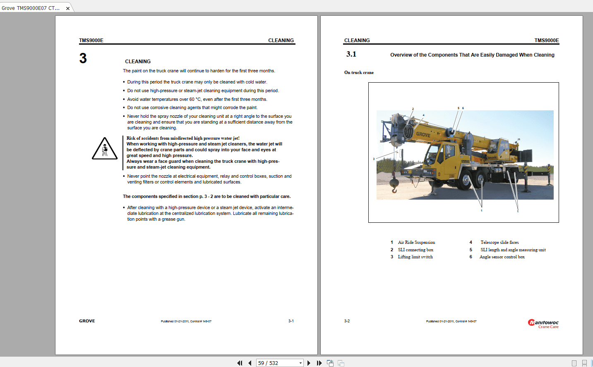
Task: Click the GROVE footer label on page 3-1
Action: point(86,321)
